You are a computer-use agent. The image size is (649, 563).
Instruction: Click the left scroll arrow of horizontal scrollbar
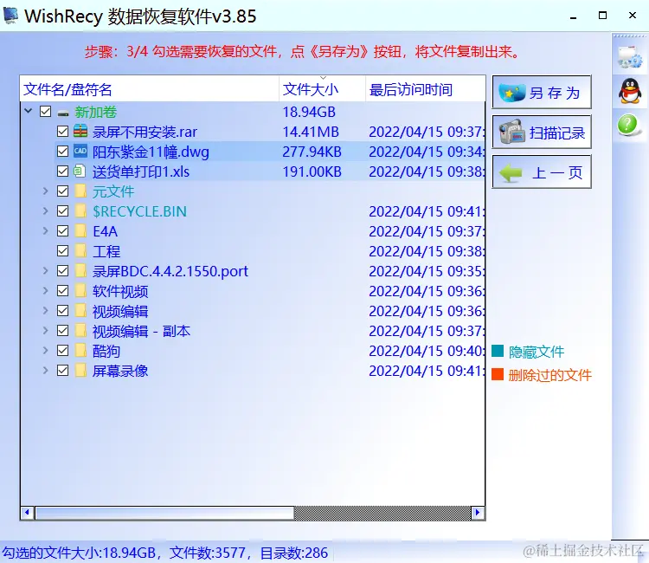[x=28, y=513]
